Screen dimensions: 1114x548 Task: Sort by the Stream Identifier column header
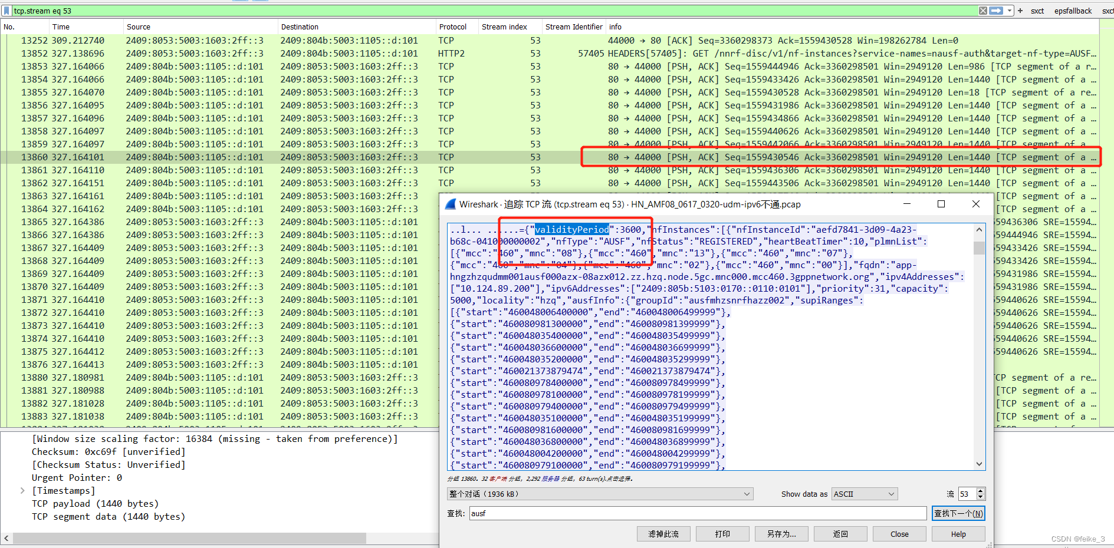[x=574, y=27]
